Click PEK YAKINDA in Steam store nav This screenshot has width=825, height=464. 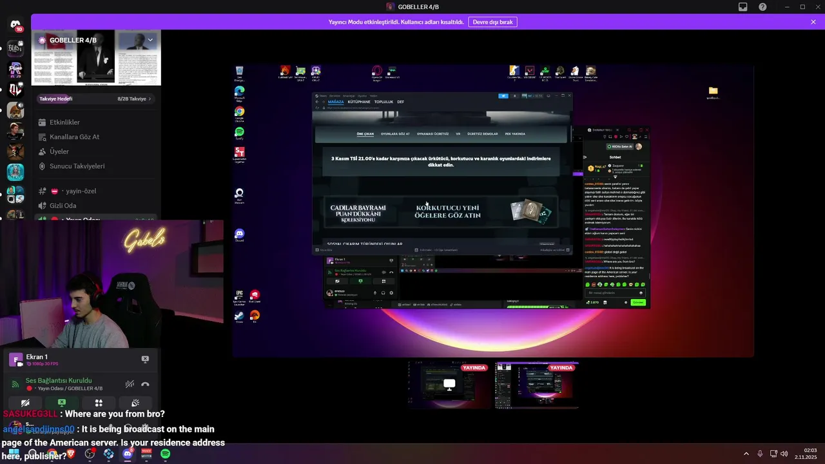point(515,134)
